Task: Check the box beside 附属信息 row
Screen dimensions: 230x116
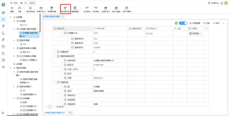Action: coord(55,52)
